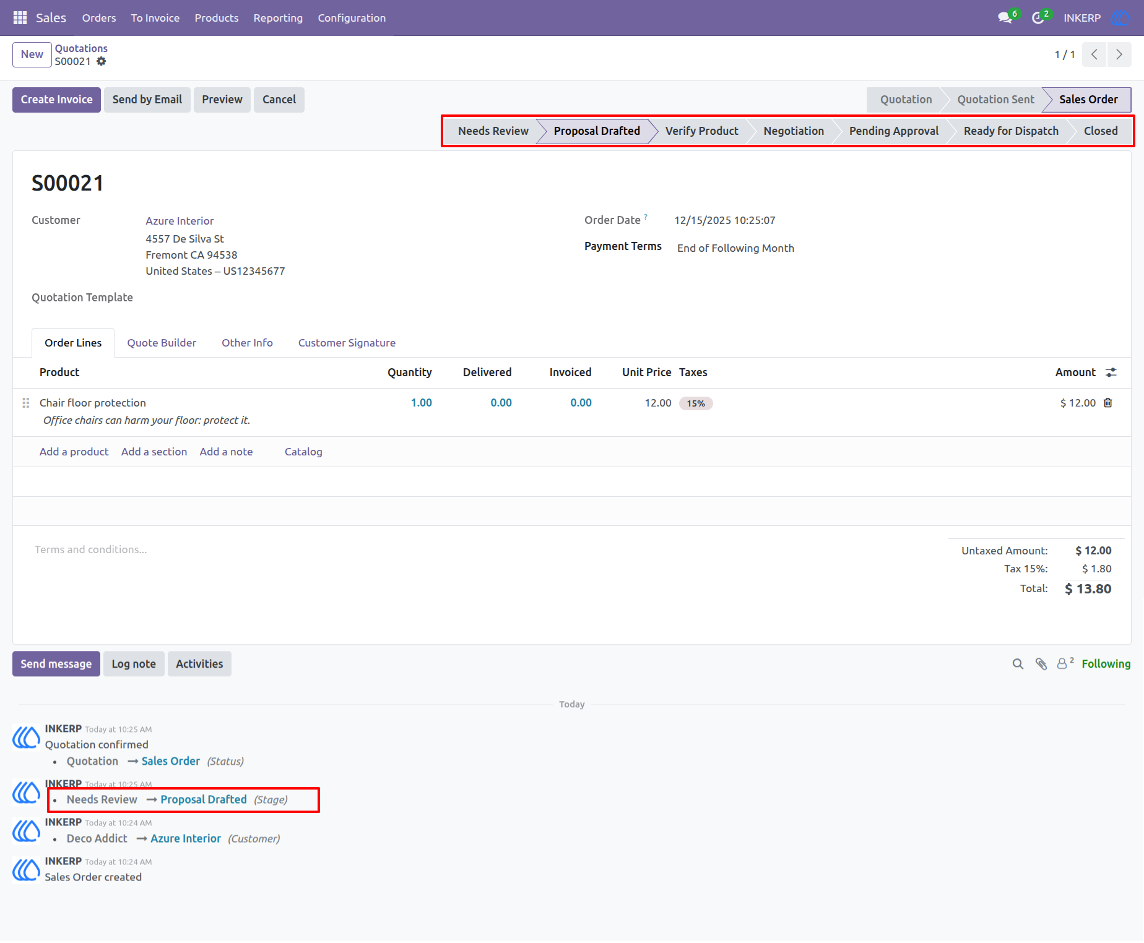Click the paperclip attachments icon
This screenshot has width=1144, height=943.
pos(1041,664)
